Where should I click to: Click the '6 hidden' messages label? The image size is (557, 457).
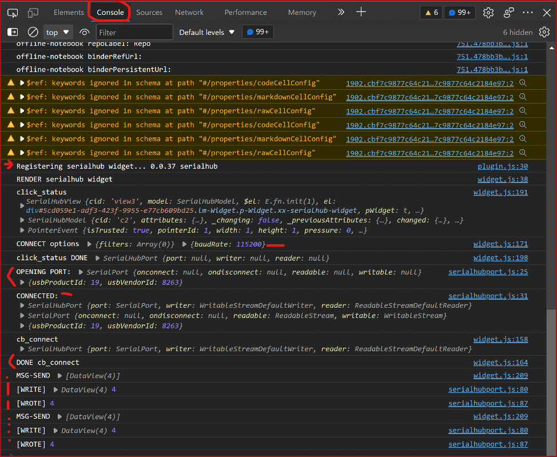[x=518, y=33]
